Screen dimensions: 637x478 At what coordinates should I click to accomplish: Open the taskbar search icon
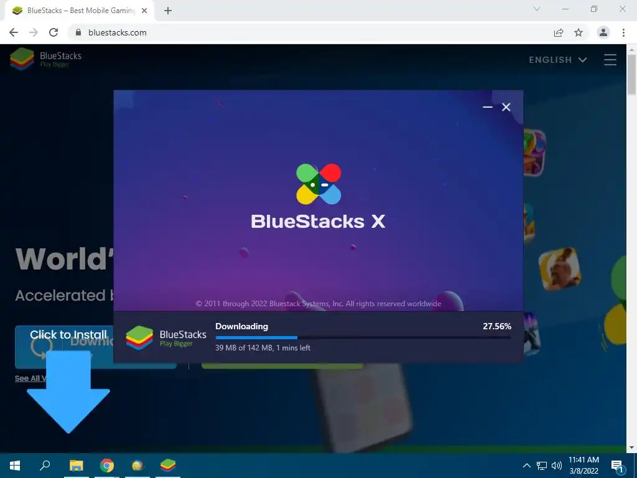click(x=45, y=466)
